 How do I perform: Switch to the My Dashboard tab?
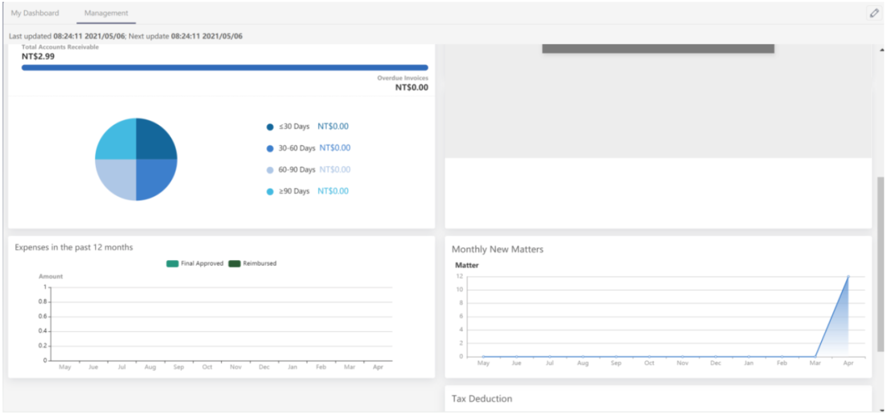tap(35, 13)
